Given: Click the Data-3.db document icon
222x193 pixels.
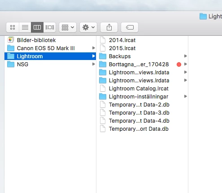Looking at the screenshot, I should (103, 112).
